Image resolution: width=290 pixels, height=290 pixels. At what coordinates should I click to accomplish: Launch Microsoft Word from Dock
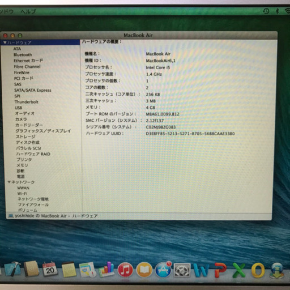click(x=201, y=270)
